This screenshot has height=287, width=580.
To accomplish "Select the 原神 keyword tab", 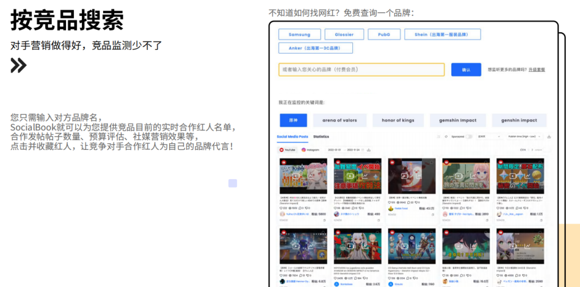I will click(293, 121).
